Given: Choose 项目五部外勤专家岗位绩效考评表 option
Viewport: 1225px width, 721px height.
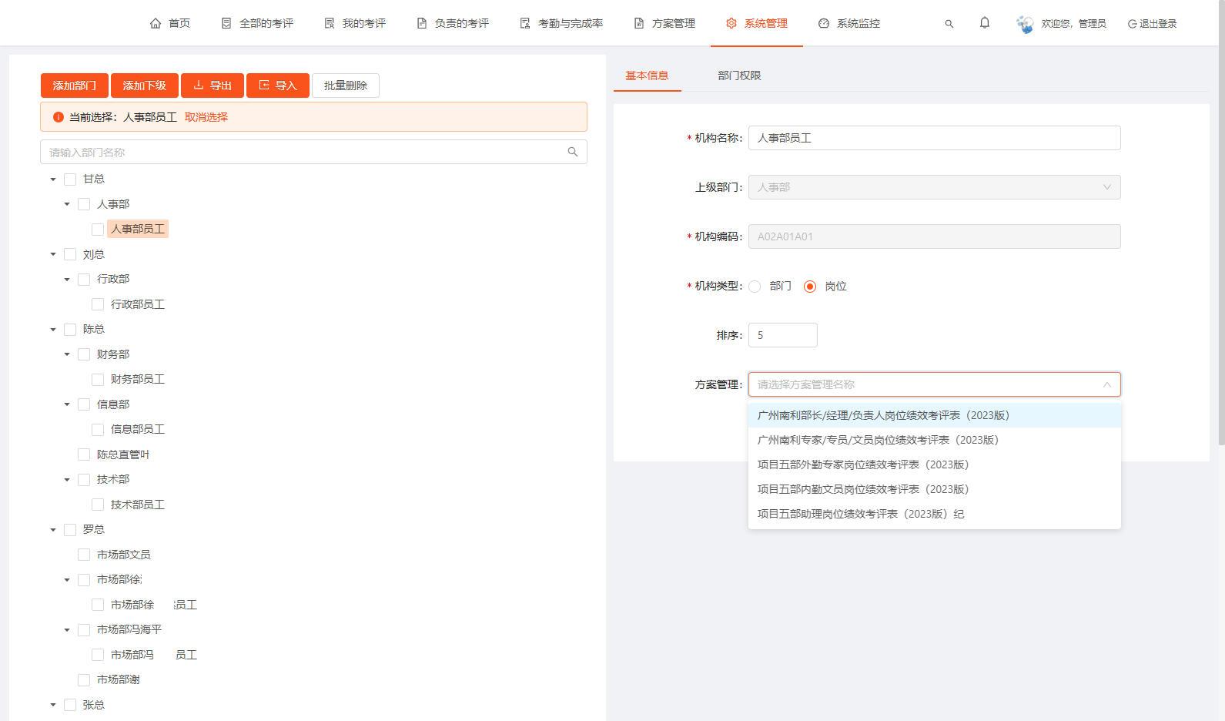Looking at the screenshot, I should coord(862,464).
